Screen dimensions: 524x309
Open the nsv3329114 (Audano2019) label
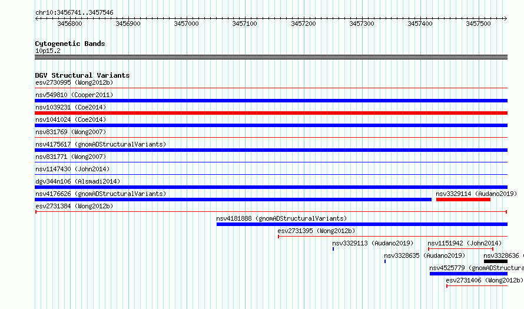(476, 194)
